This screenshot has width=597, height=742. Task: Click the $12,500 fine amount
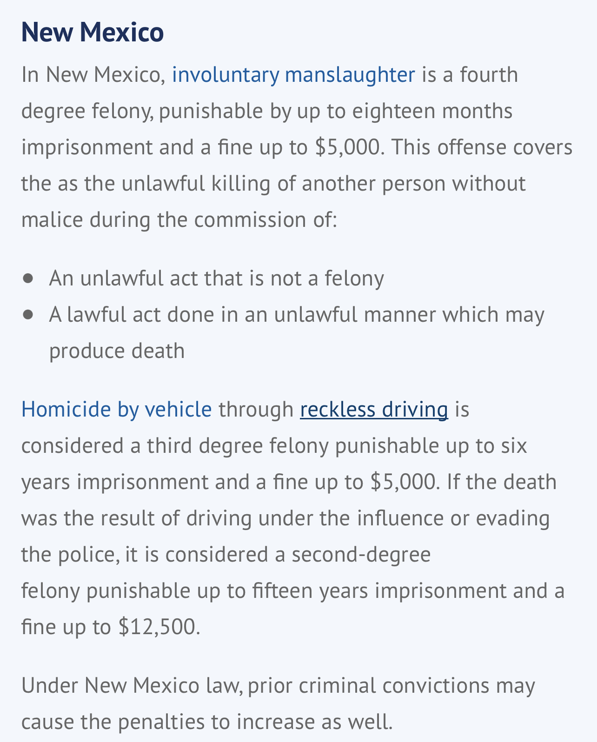click(159, 627)
